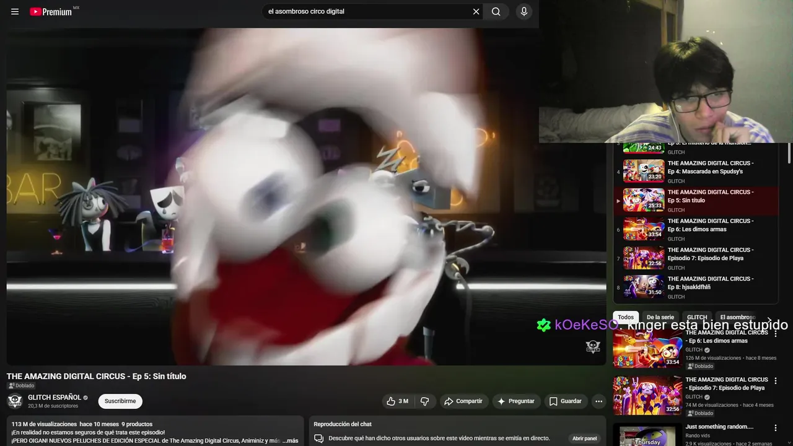The width and height of the screenshot is (793, 446).
Task: Click the magnifier search button
Action: click(x=496, y=11)
